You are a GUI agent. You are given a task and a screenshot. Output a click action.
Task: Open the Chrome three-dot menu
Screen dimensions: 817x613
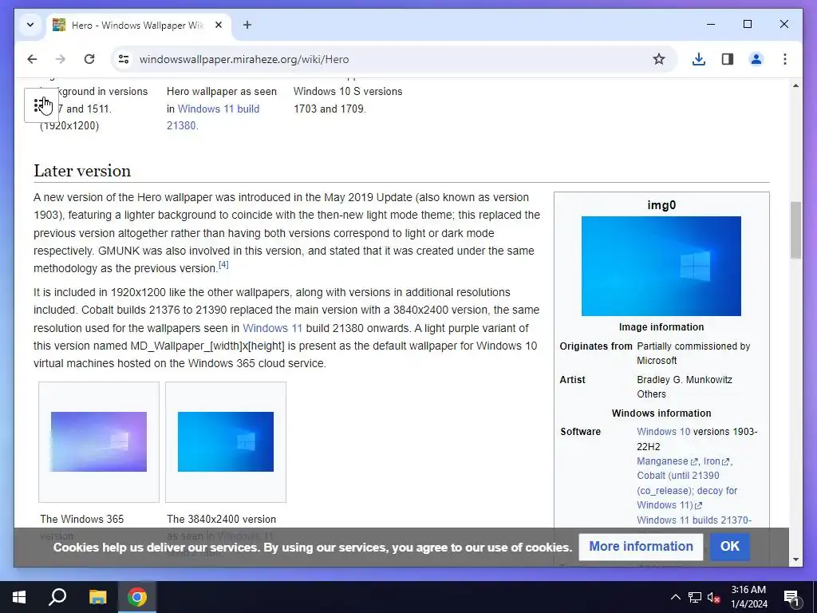pos(785,59)
